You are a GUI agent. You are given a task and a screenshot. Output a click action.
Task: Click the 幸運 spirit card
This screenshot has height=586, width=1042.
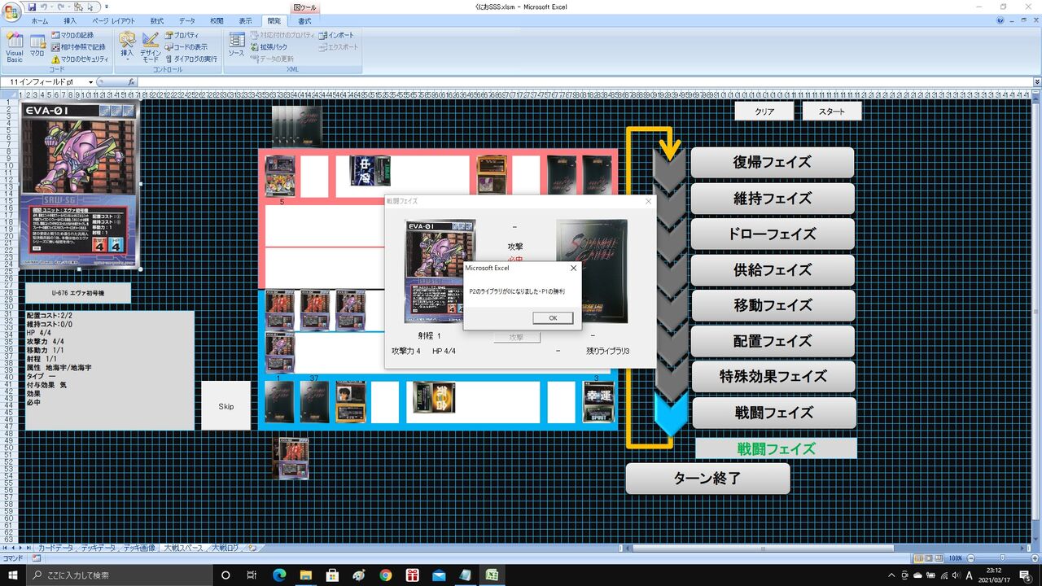[x=599, y=401]
